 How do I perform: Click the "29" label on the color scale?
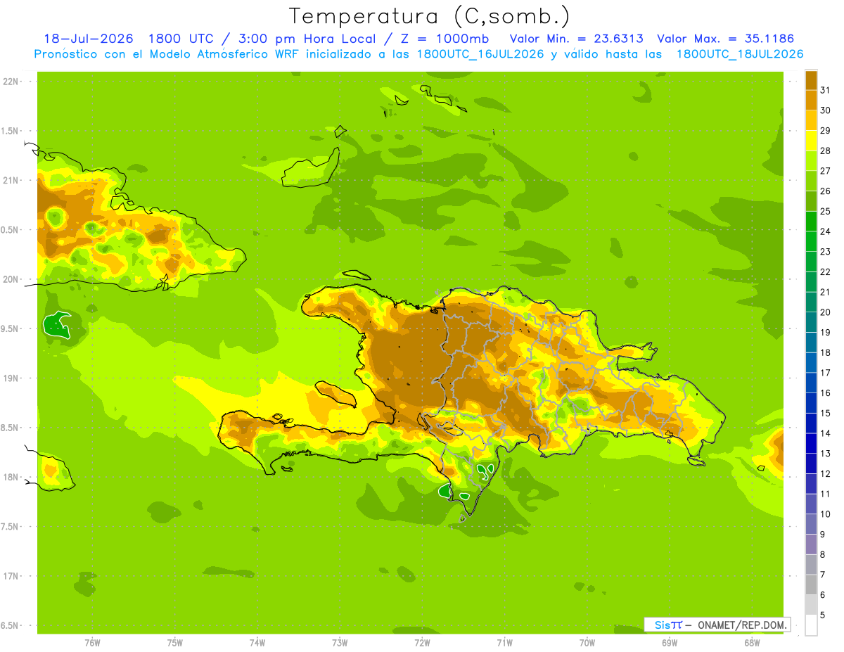[x=825, y=130]
